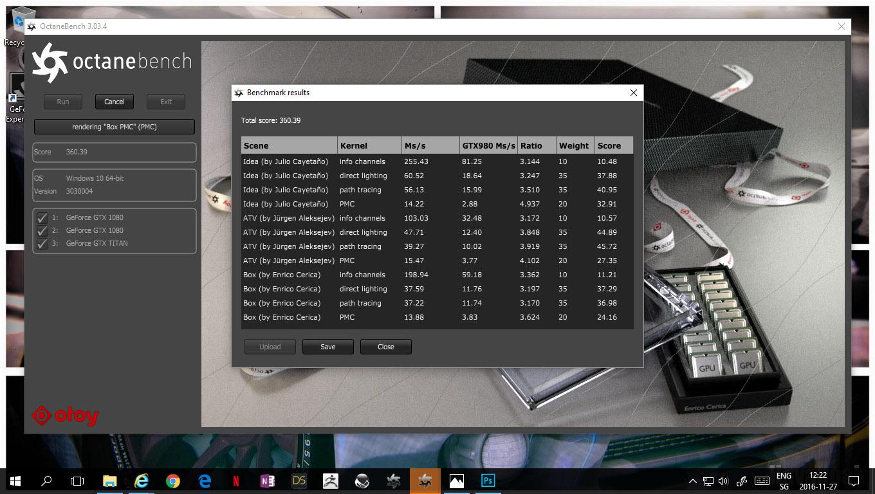
Task: Click the Scene column header
Action: pyautogui.click(x=290, y=145)
